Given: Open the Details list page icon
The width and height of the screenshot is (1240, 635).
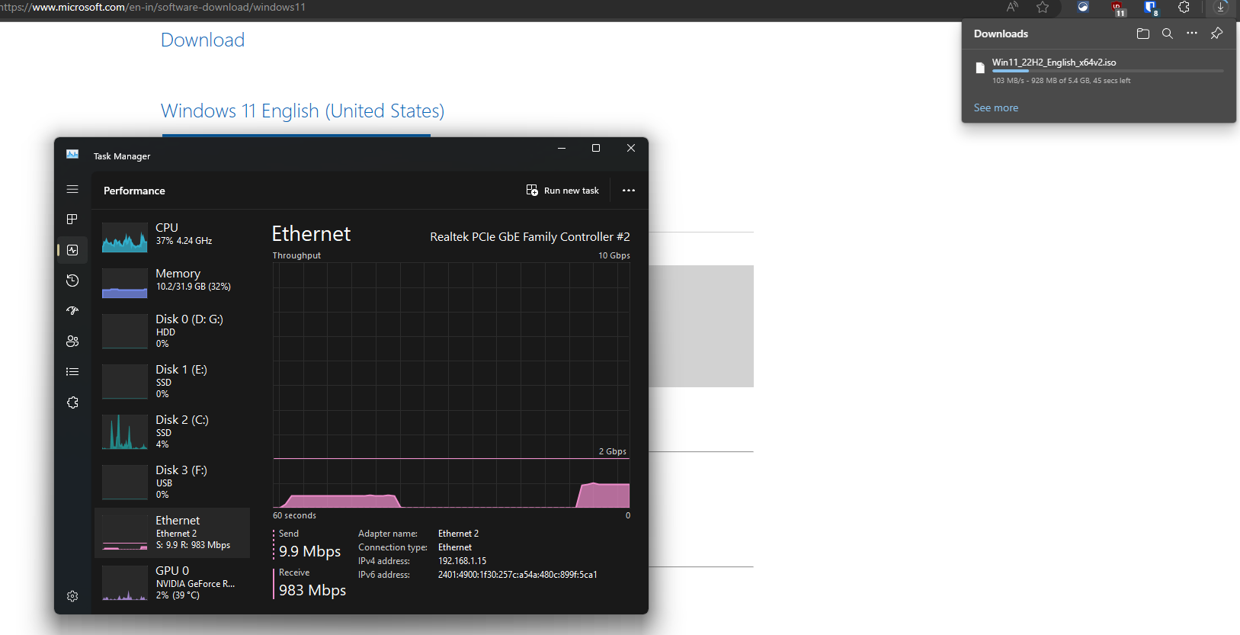Looking at the screenshot, I should [72, 372].
